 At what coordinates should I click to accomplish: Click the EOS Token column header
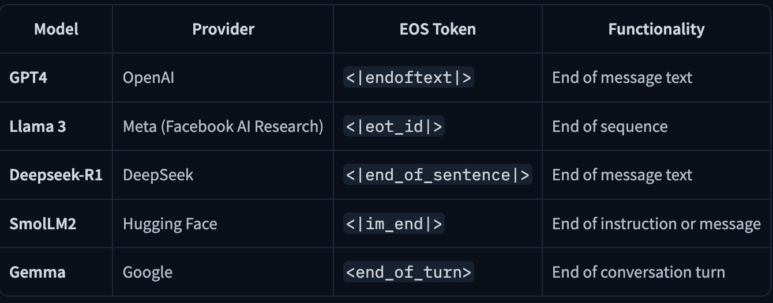[x=437, y=29]
